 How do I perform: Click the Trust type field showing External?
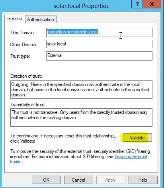[99, 56]
